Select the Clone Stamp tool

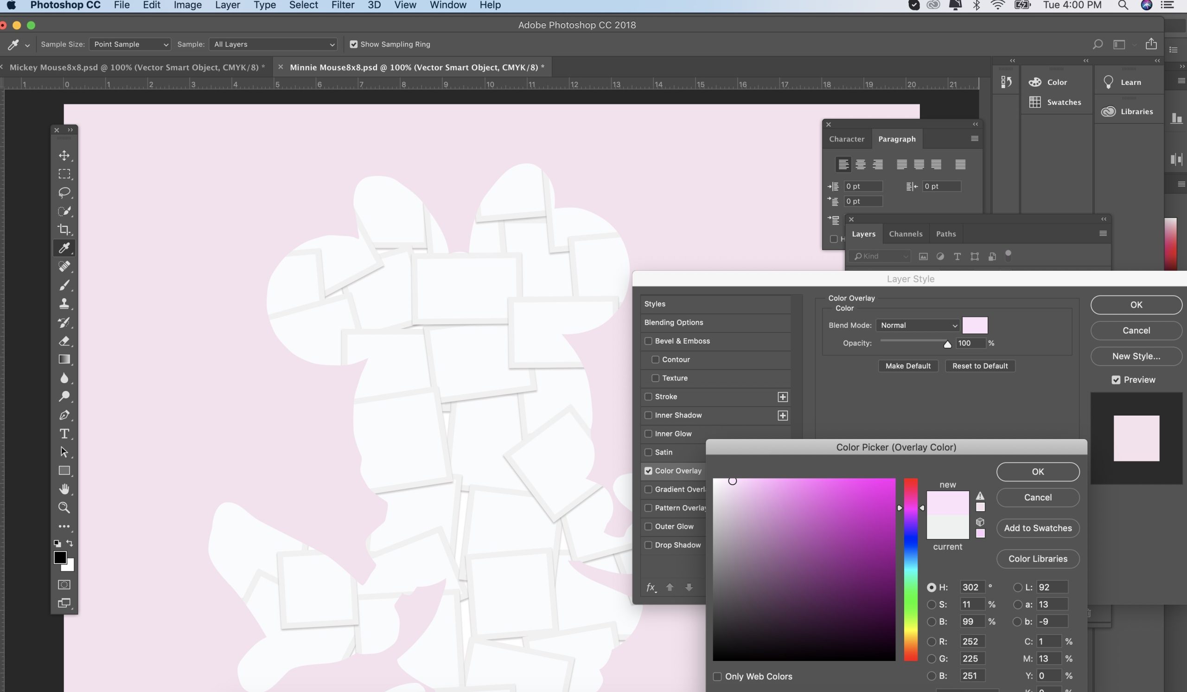[x=64, y=303]
